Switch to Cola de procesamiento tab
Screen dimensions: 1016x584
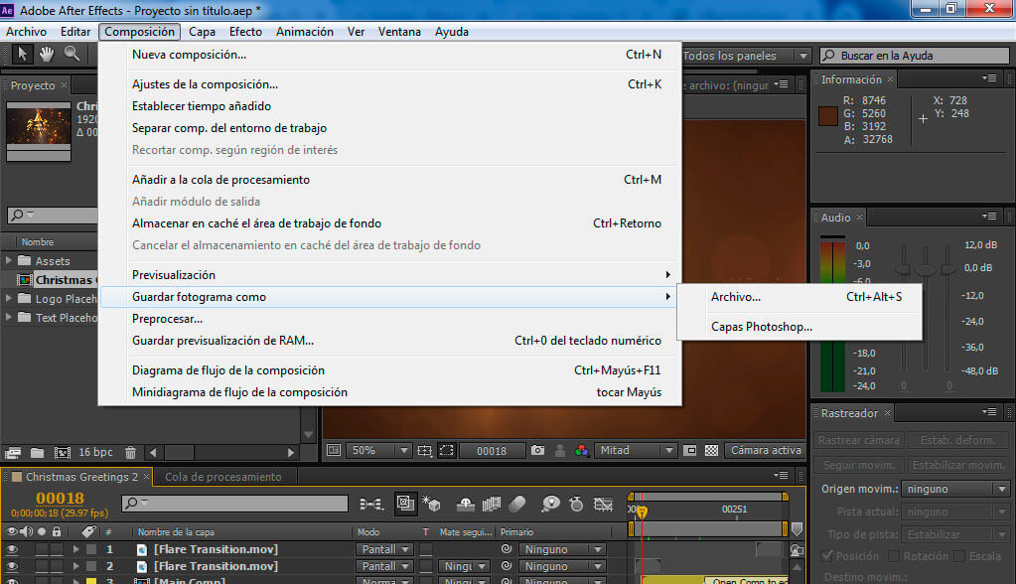(x=223, y=477)
